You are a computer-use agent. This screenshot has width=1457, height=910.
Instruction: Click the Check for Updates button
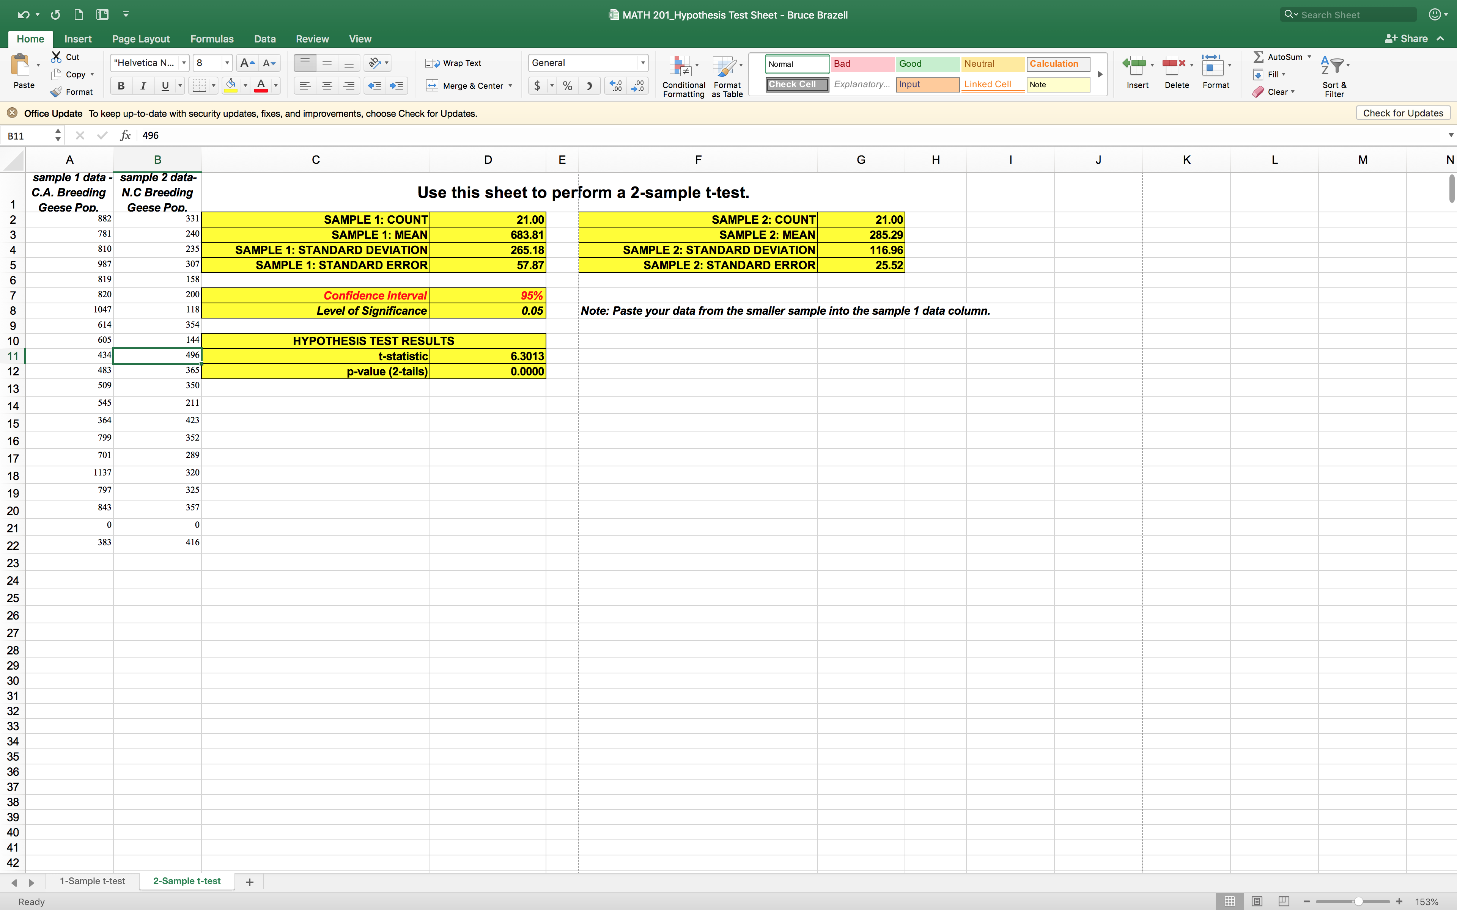[1402, 113]
